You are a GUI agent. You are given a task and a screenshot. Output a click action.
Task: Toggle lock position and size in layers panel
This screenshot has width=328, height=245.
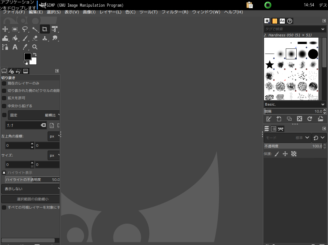pos(285,154)
